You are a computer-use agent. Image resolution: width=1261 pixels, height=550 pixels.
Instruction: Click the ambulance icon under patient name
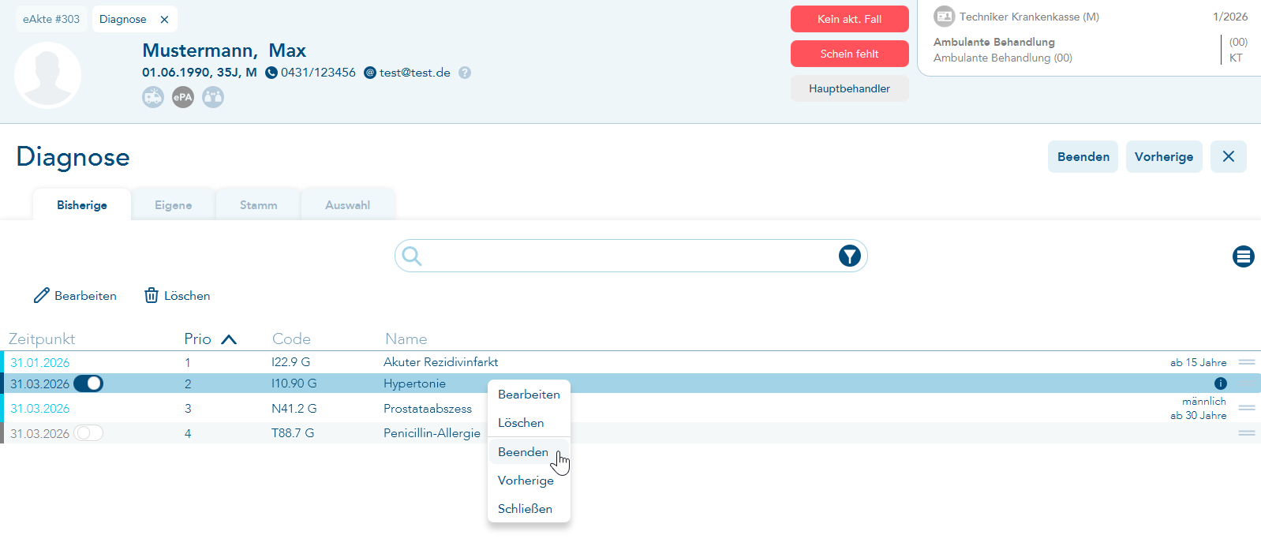coord(153,97)
